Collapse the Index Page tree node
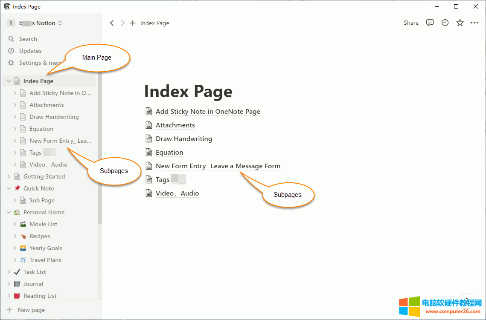486x320 pixels. coord(9,81)
